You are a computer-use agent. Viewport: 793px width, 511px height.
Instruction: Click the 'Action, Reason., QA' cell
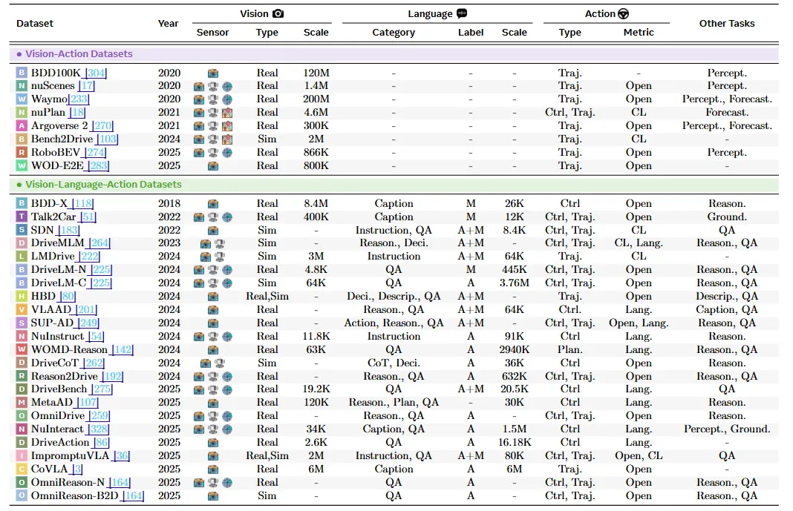pyautogui.click(x=394, y=323)
